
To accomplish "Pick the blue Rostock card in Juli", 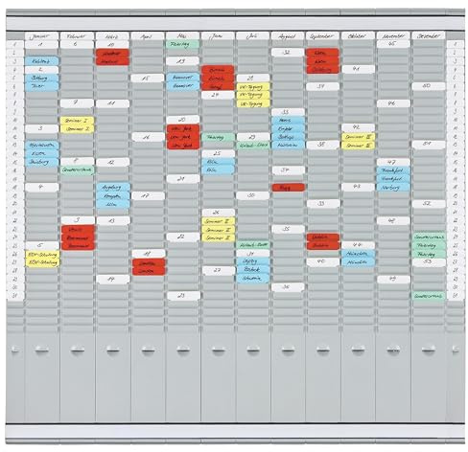I will (253, 270).
